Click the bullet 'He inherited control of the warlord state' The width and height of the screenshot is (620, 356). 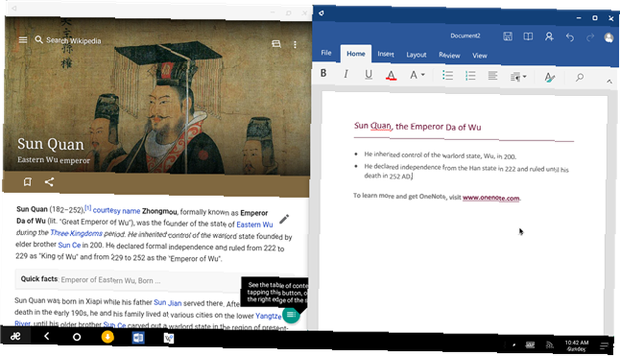click(x=440, y=156)
